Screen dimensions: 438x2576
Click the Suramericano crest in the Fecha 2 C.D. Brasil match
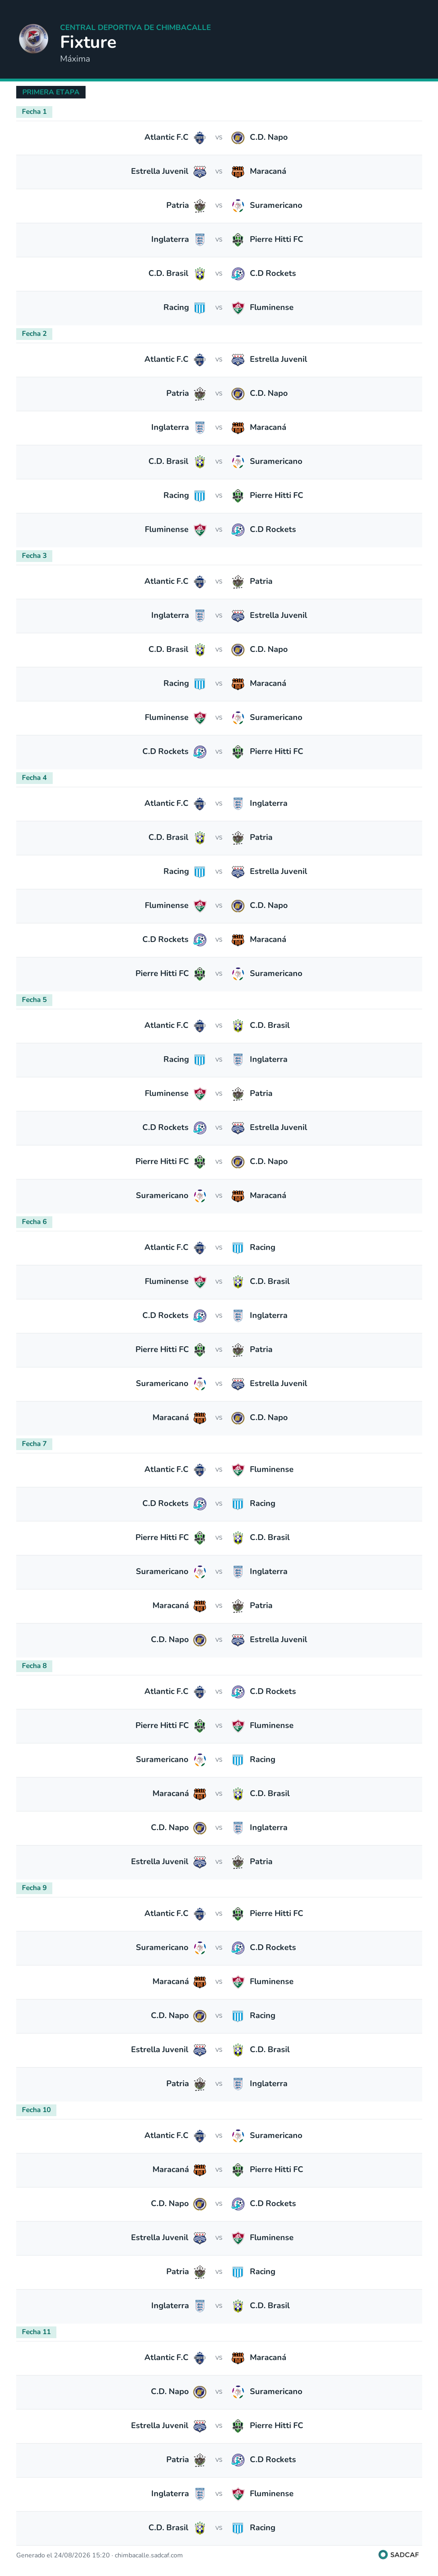[x=238, y=462]
